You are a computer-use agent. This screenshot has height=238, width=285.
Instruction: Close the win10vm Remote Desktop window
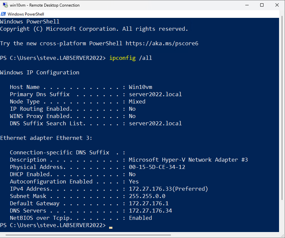click(x=277, y=5)
